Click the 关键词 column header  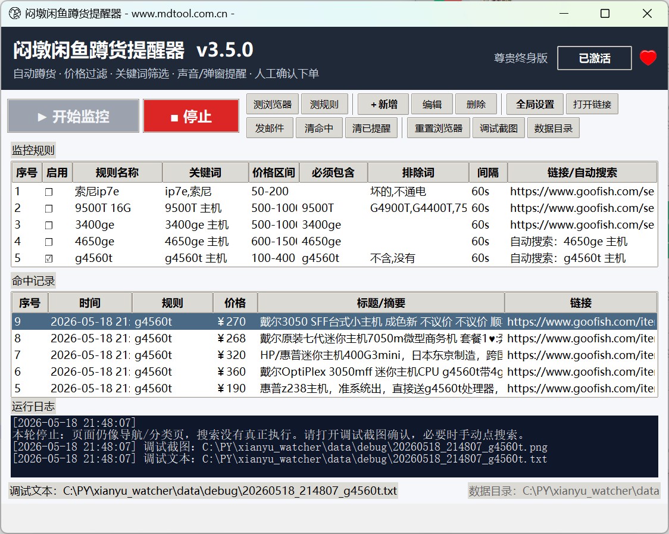coord(205,173)
